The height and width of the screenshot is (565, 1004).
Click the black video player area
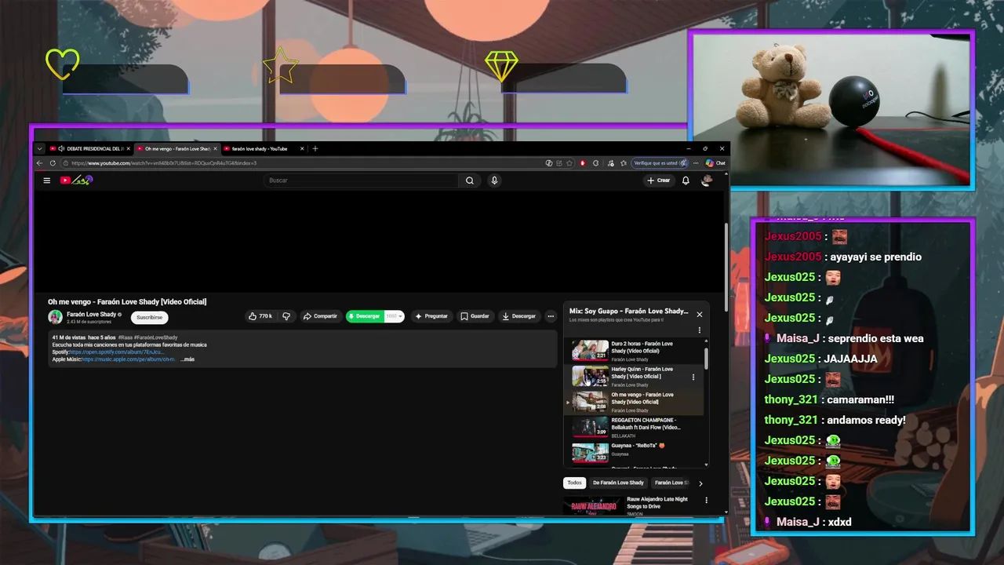click(x=379, y=242)
